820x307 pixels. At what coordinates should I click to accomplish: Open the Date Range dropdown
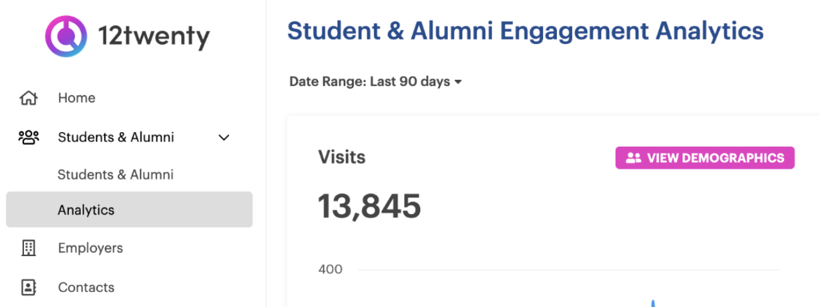pyautogui.click(x=375, y=82)
